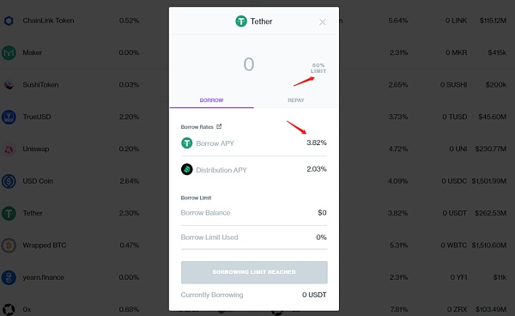The height and width of the screenshot is (316, 515).
Task: Close the Tether borrow dialog
Action: (322, 22)
